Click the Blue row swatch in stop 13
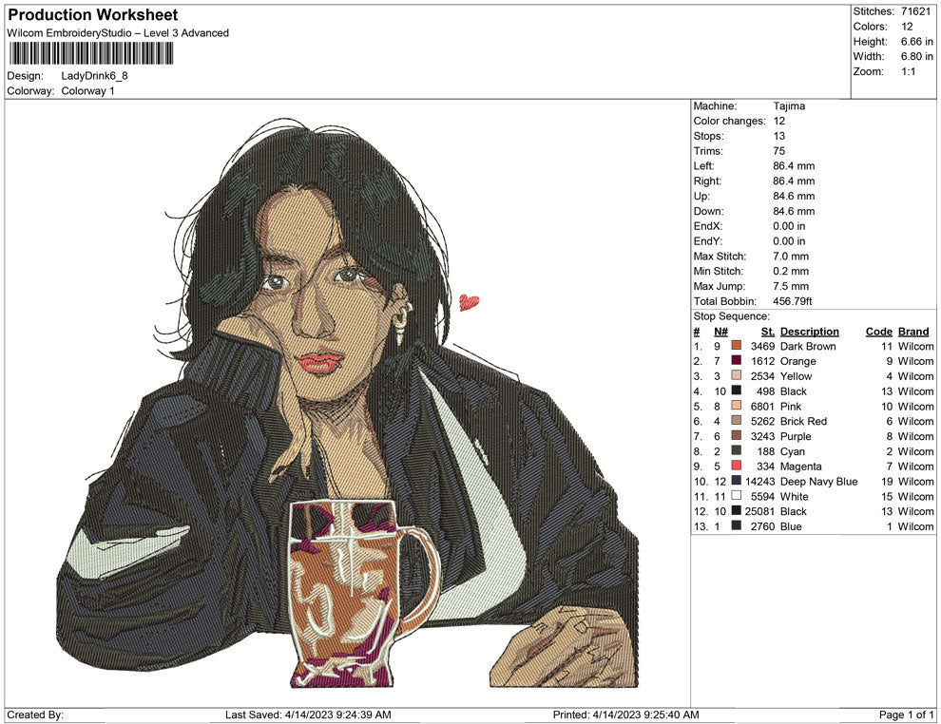The image size is (941, 724). coord(737,525)
